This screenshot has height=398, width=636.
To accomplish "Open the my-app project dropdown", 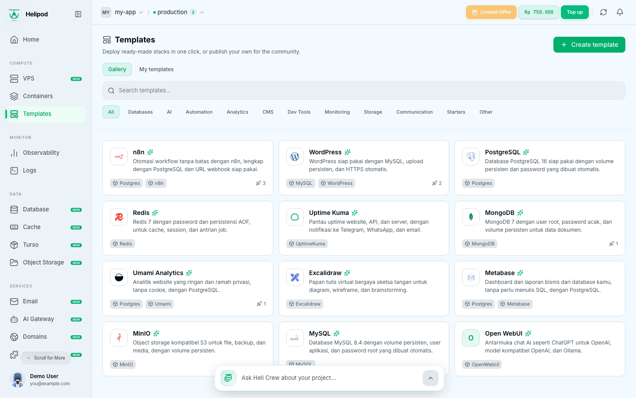I will [122, 12].
